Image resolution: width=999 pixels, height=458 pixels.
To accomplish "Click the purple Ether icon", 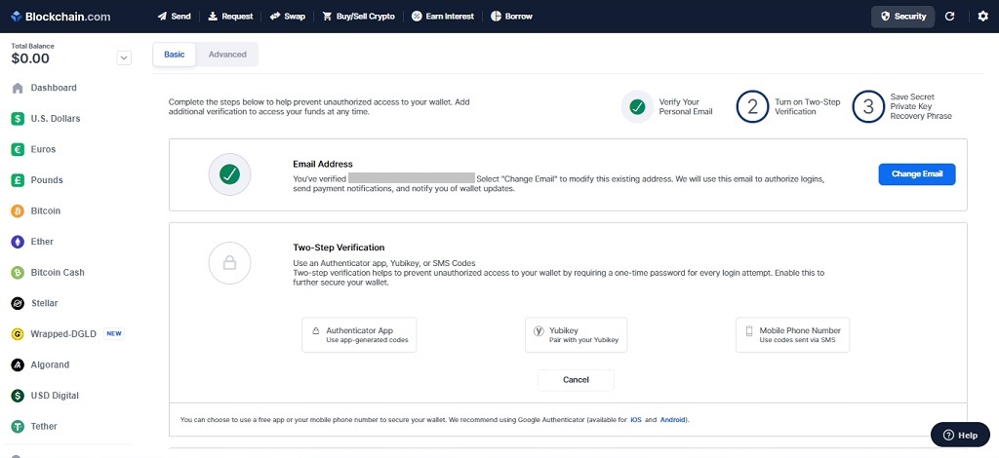I will tap(18, 242).
